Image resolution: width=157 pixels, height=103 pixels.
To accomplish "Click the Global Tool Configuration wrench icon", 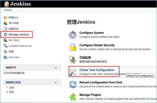I will 73,72.
